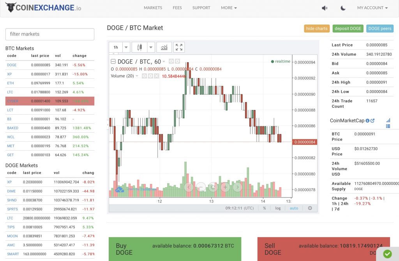The width and height of the screenshot is (399, 261).
Task: Click the 'change' header in BTC Markets
Action: click(x=79, y=55)
